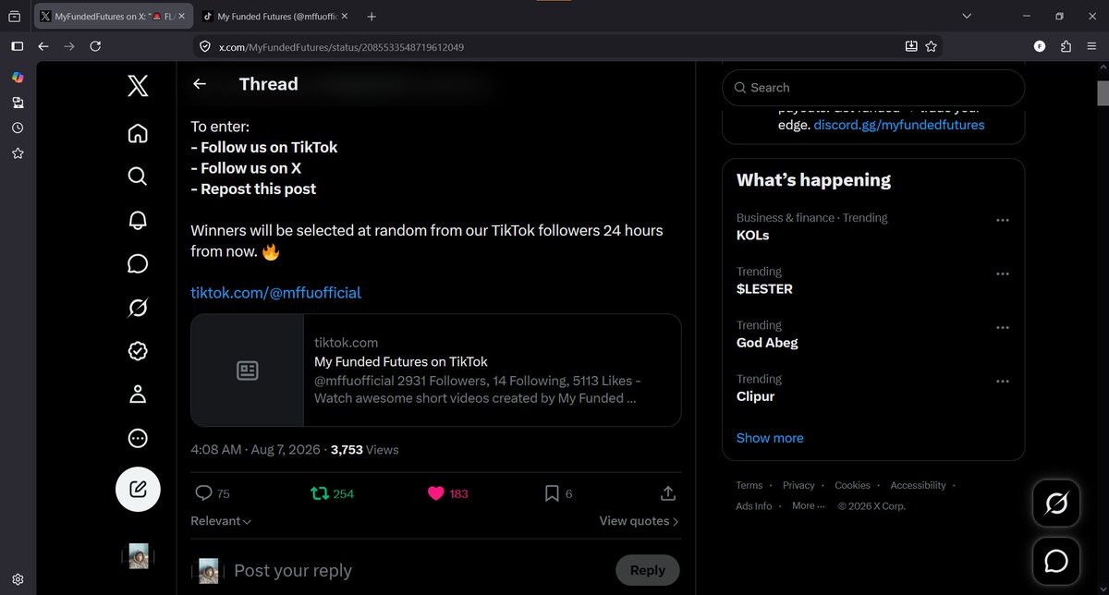Expand the More footer menu
This screenshot has width=1109, height=595.
pos(809,505)
